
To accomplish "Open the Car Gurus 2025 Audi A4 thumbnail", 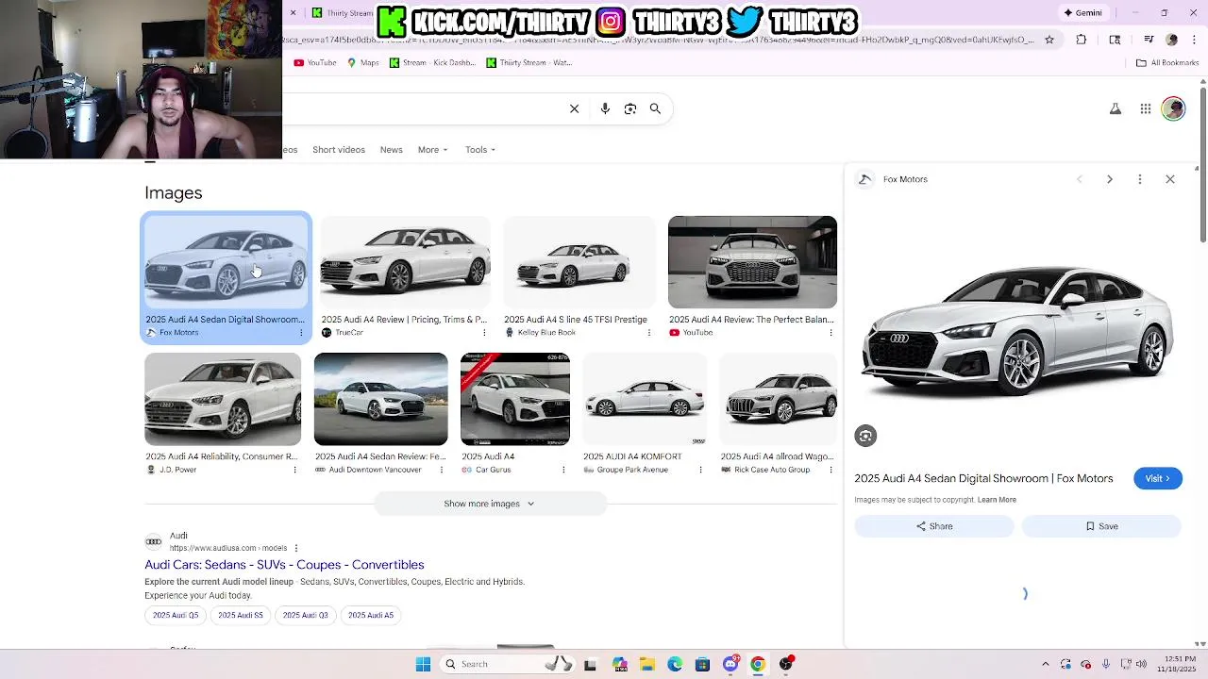I will click(x=515, y=399).
